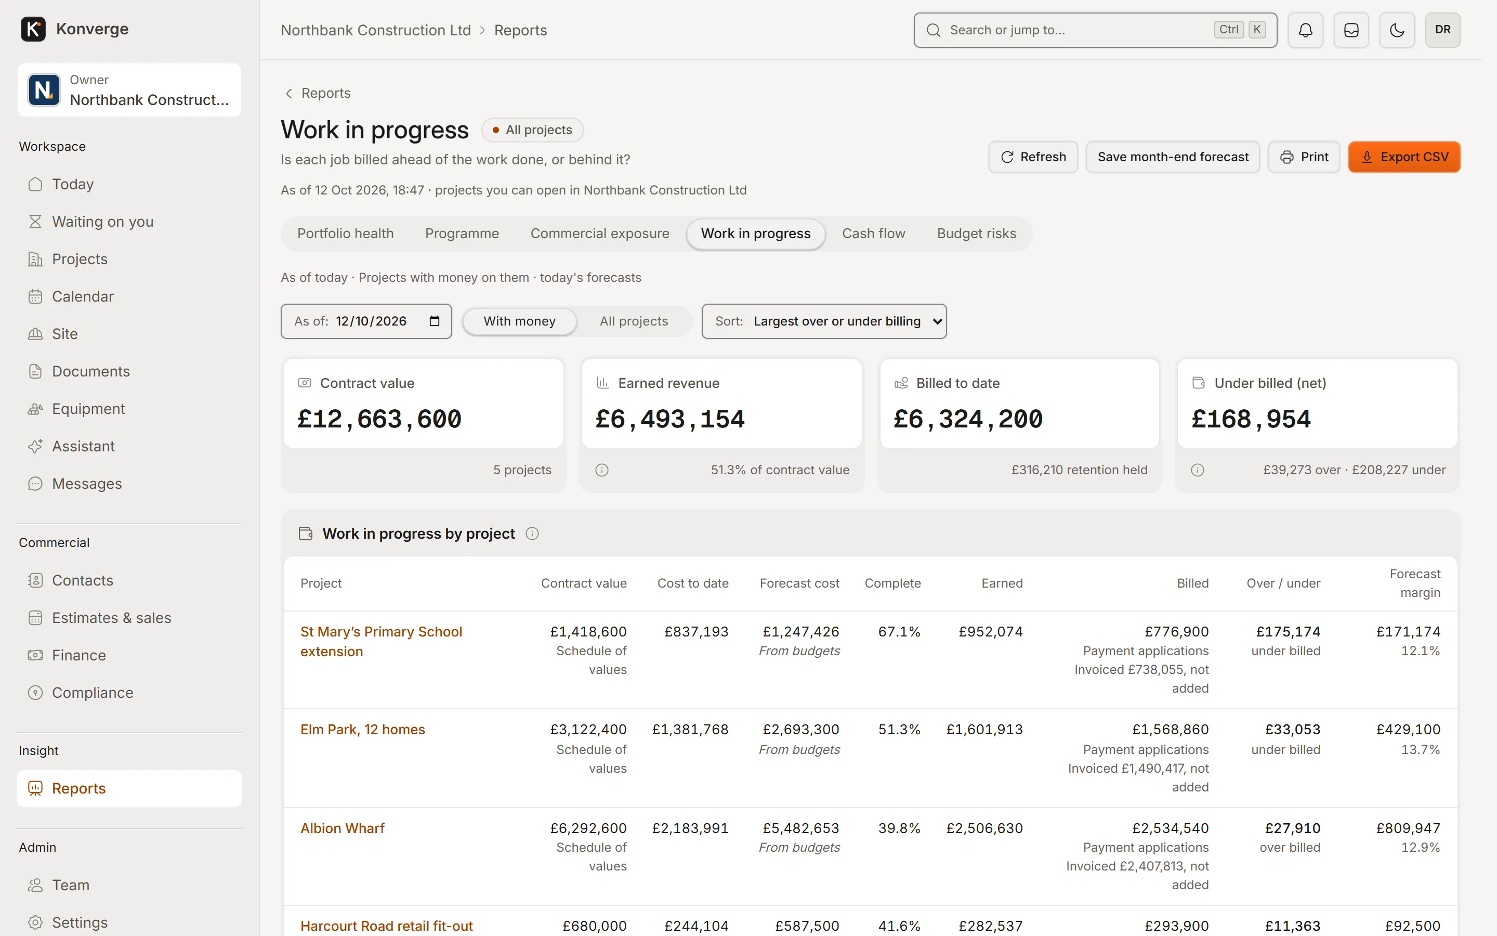
Task: Switch to Programme tab
Action: click(462, 233)
